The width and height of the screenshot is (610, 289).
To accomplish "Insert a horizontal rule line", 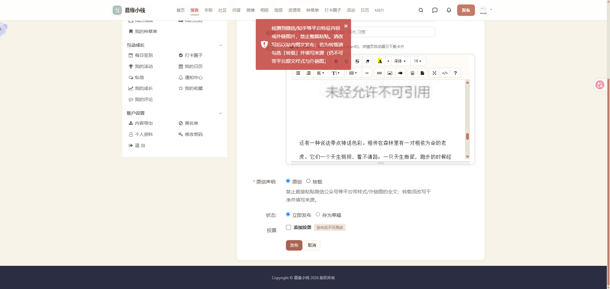I will [x=367, y=73].
